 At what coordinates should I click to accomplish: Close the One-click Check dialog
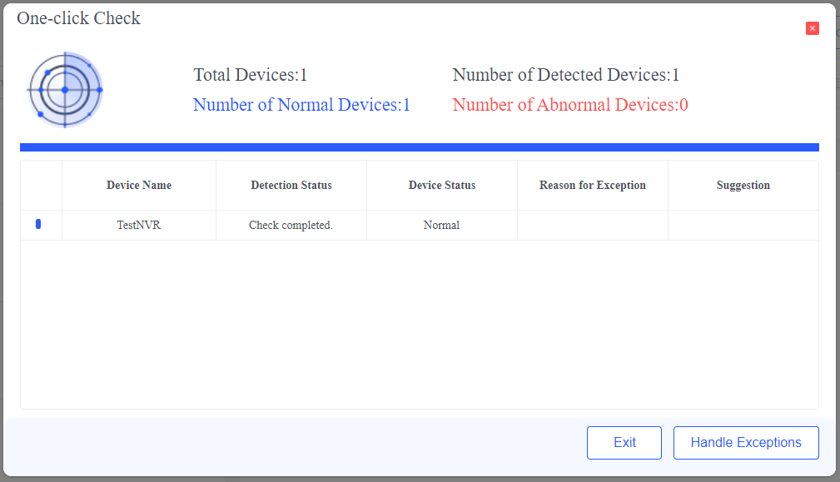coord(813,28)
